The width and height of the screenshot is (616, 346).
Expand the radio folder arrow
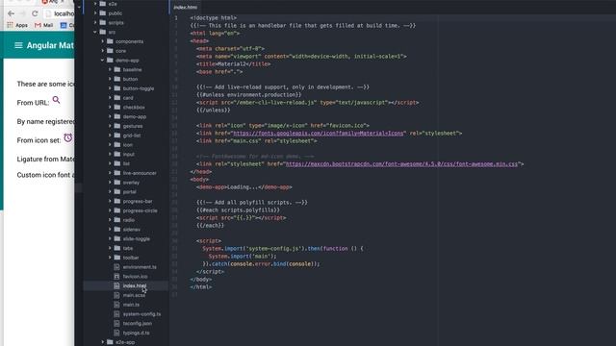[110, 220]
